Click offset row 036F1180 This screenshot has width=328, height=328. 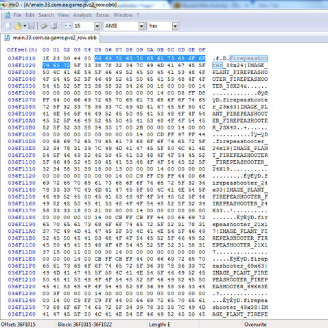point(21,217)
